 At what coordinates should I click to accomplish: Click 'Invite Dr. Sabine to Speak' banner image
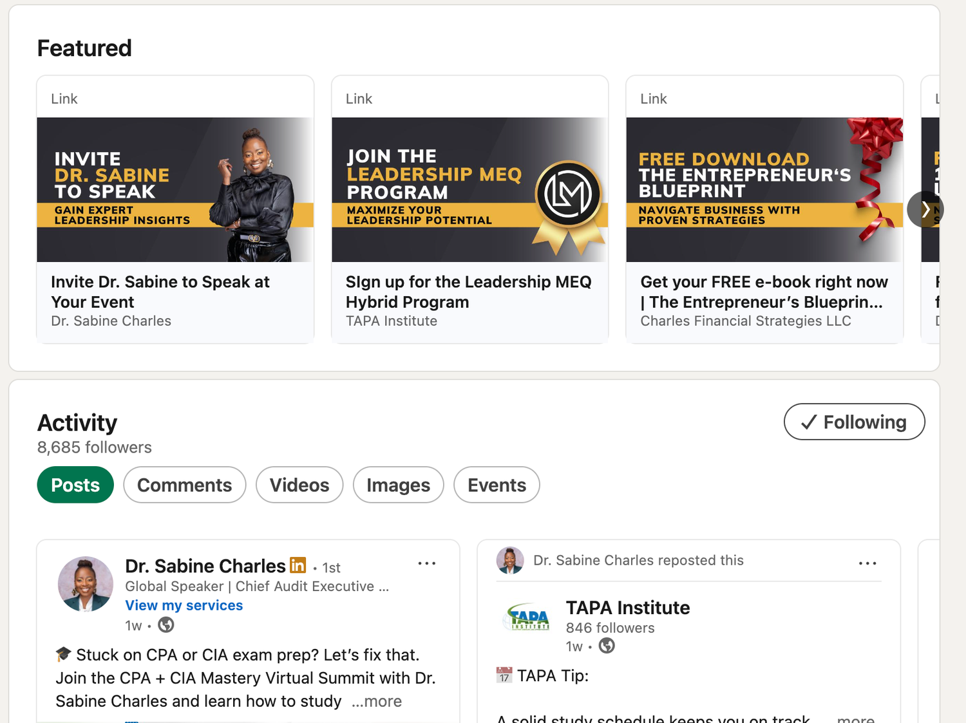175,189
